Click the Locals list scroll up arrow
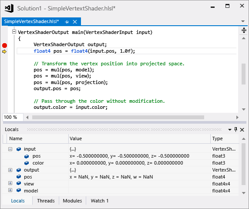This screenshot has width=249, height=209. click(244, 139)
